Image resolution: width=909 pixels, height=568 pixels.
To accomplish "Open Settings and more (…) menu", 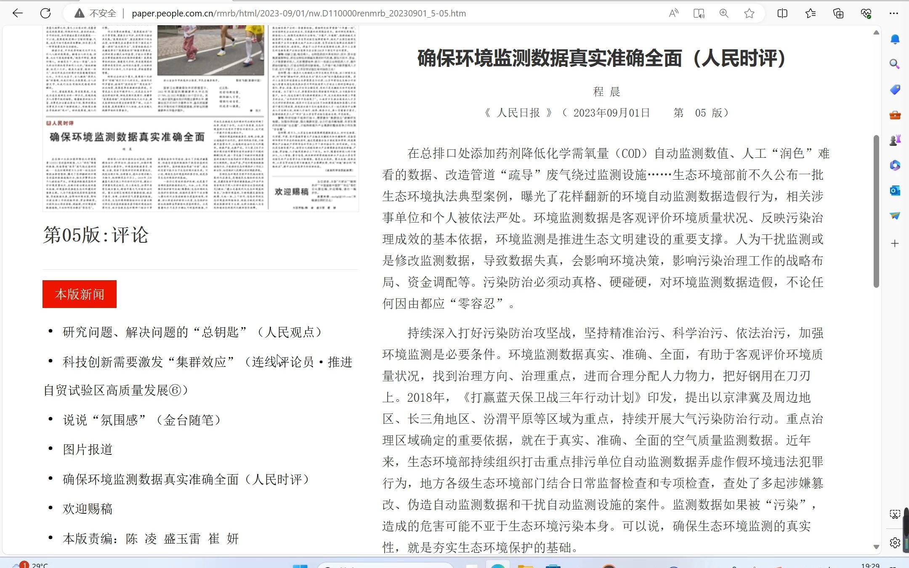I will [894, 13].
